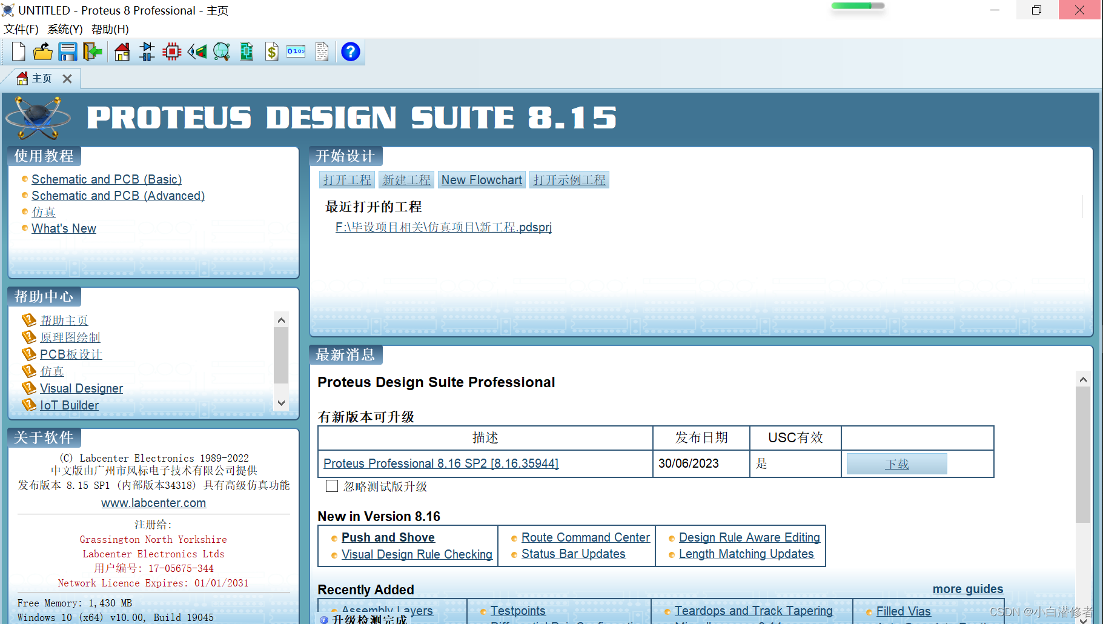Click the 新建工程 button
Screen dimensions: 1103x624
(x=406, y=180)
